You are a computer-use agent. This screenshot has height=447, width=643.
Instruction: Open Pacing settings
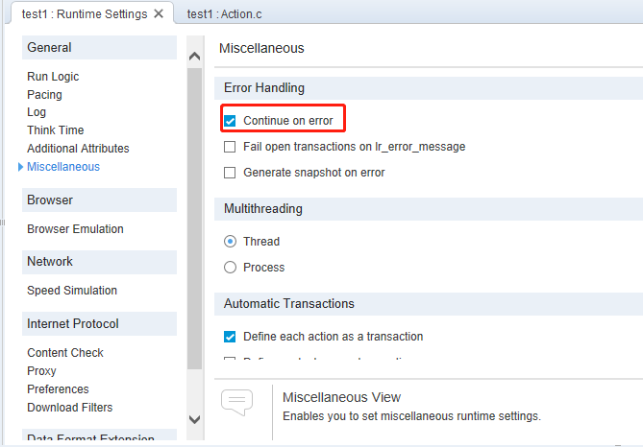[x=44, y=95]
